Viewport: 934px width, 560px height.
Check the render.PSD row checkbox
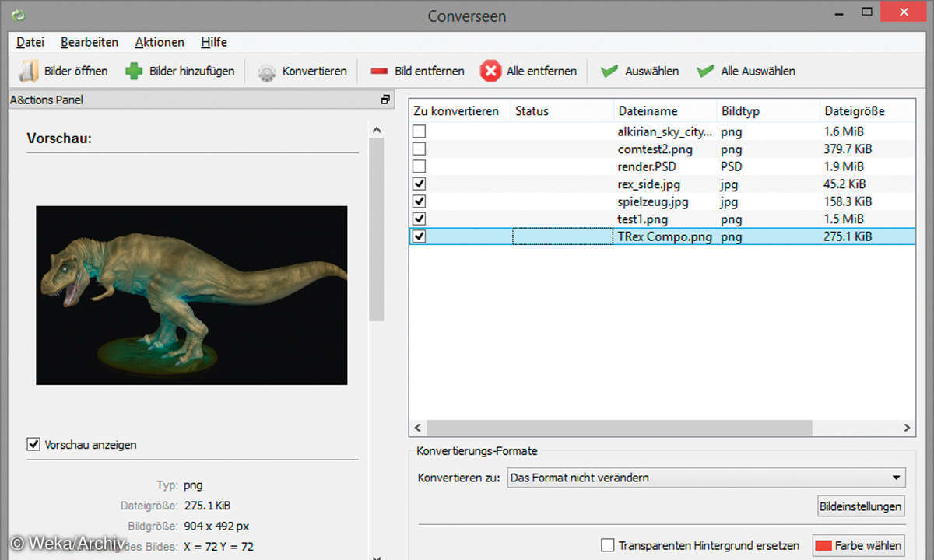(420, 166)
